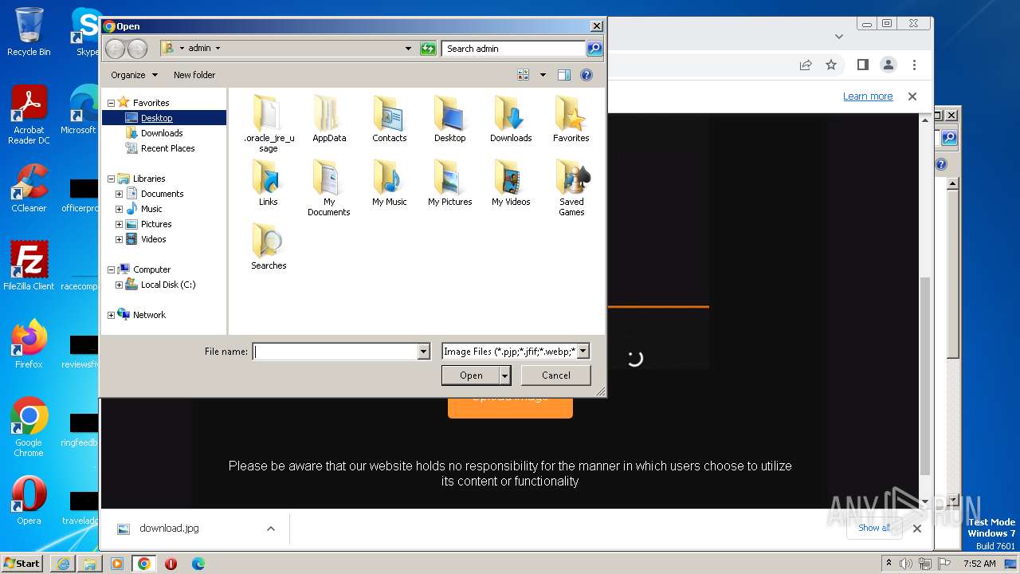
Task: Close the Chrome downloads bar
Action: 916,529
